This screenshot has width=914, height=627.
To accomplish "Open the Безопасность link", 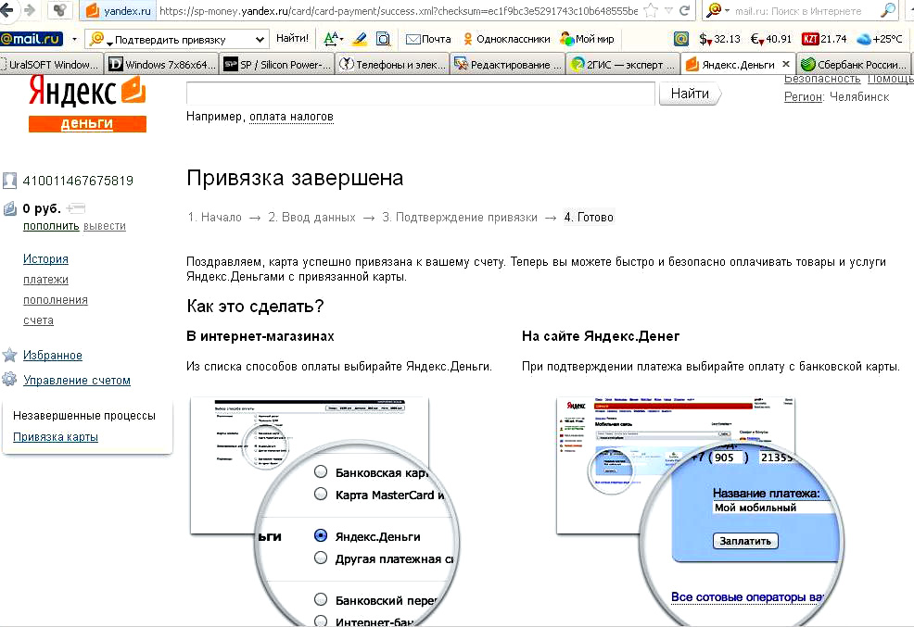I will click(x=822, y=79).
